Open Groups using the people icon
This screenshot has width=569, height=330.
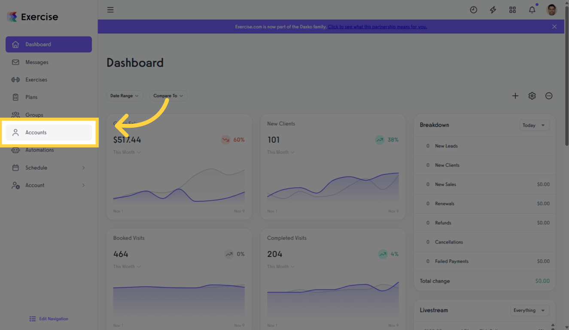click(x=15, y=115)
